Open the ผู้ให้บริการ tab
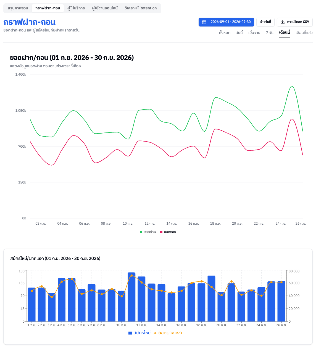The image size is (316, 348). coord(76,8)
